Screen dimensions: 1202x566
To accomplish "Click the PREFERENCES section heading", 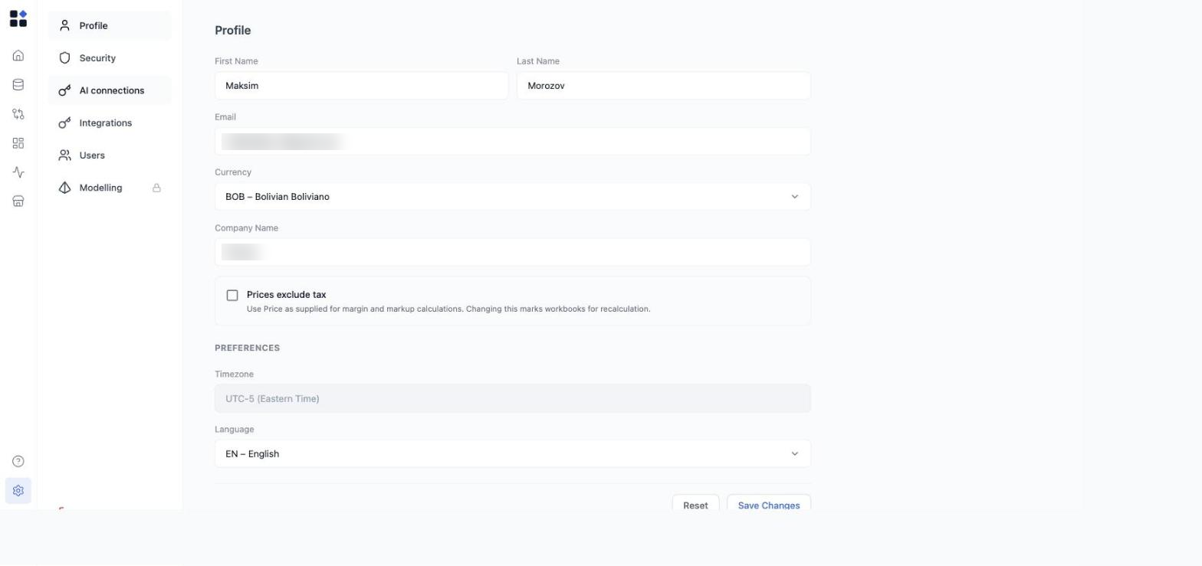I will tap(247, 348).
